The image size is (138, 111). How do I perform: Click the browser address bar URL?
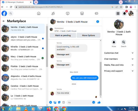click(x=41, y=7)
